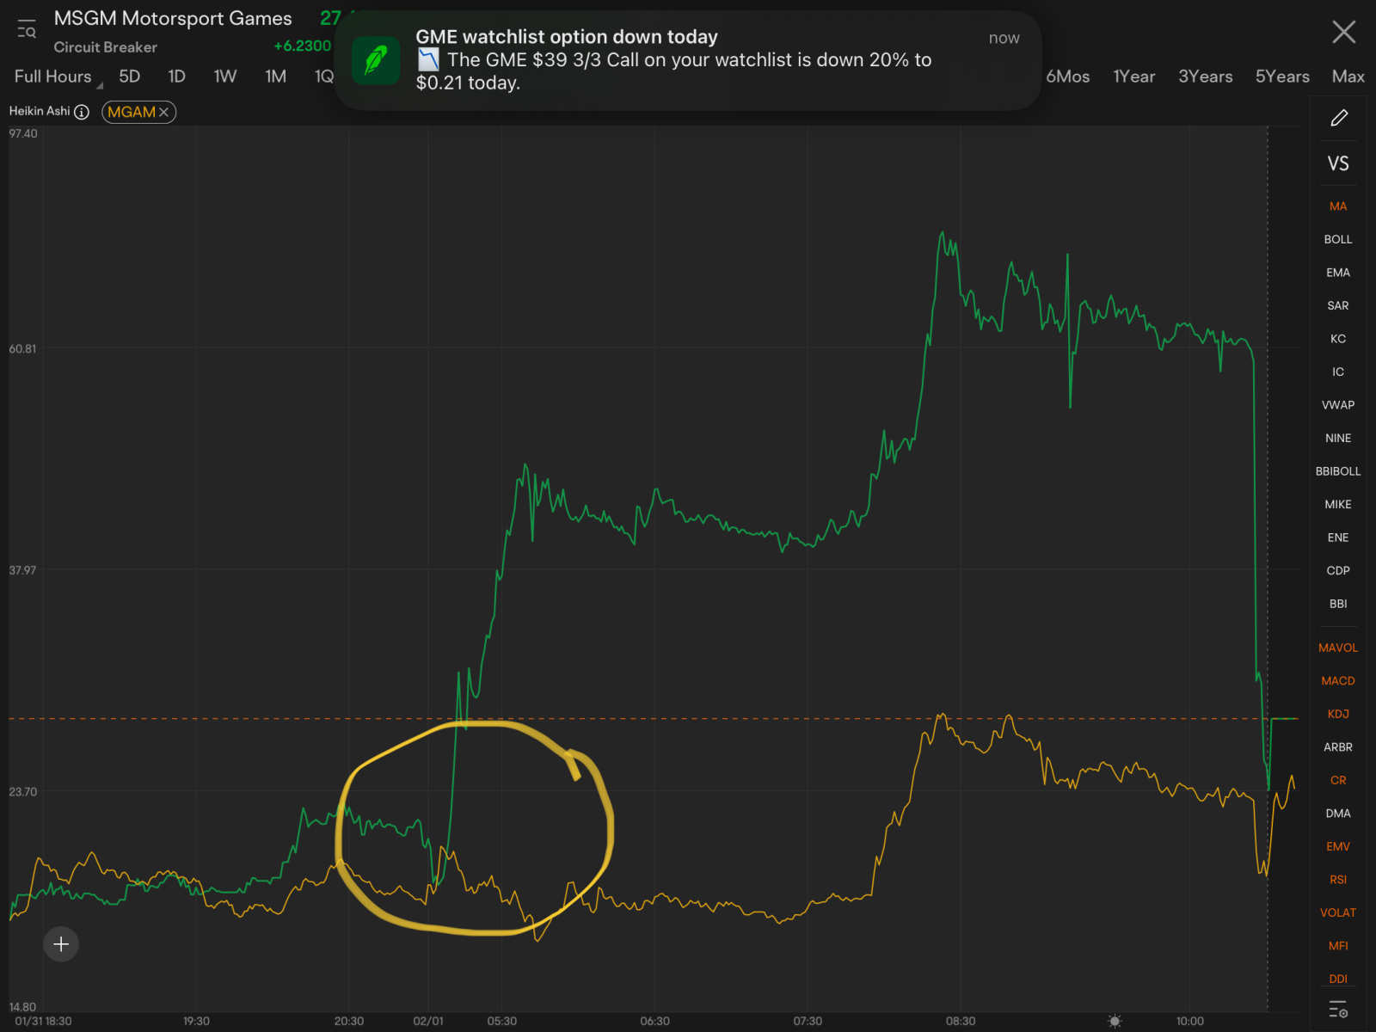Tap the Circuit Breaker status text
Image resolution: width=1376 pixels, height=1032 pixels.
point(105,47)
